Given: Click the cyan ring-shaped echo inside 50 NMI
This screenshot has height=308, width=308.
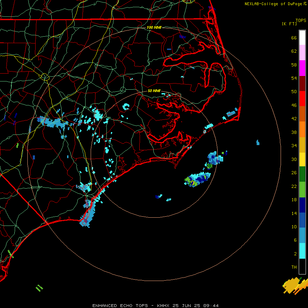Looking at the screenshot, I should (x=126, y=107).
